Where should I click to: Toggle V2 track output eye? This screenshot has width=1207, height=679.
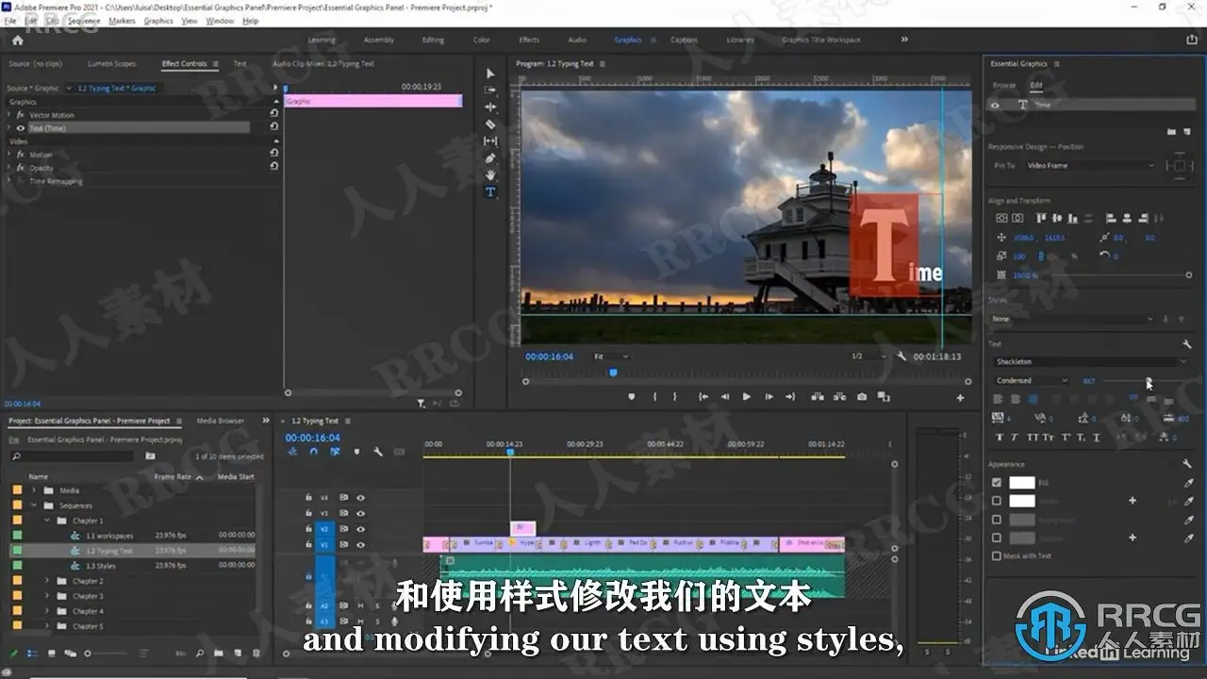[360, 529]
